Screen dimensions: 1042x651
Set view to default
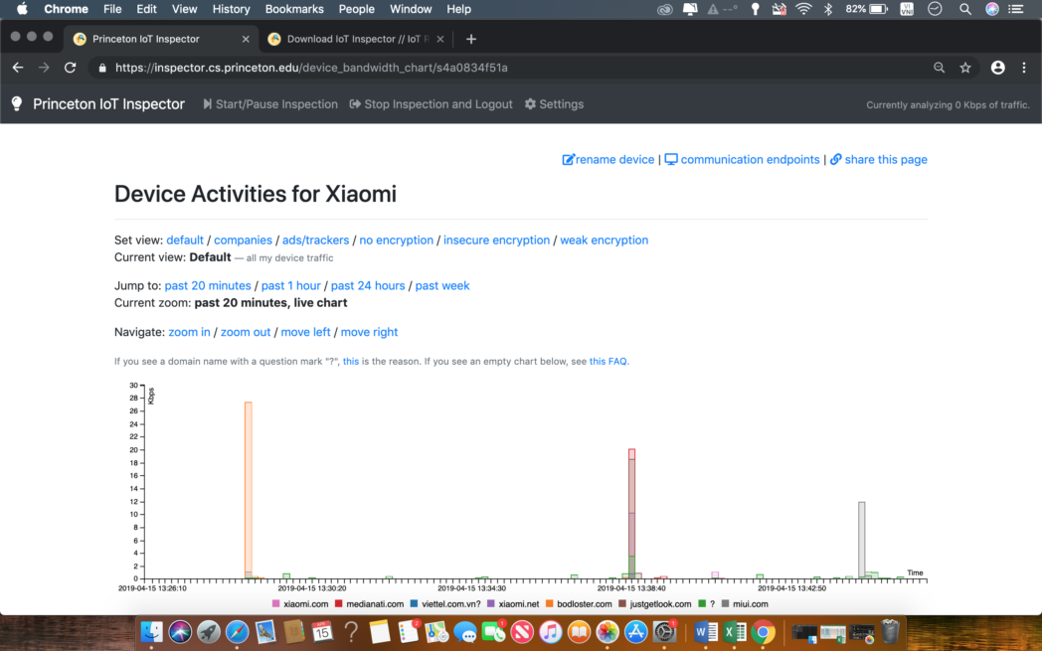point(185,241)
